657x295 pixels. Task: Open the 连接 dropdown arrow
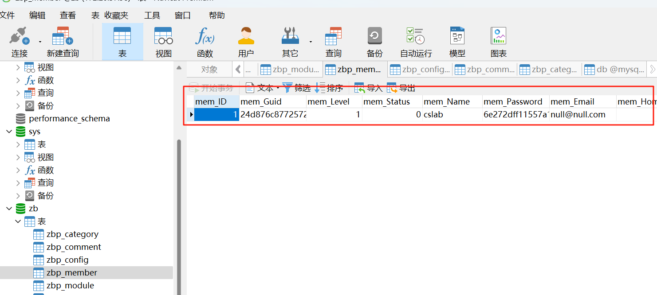coord(40,42)
